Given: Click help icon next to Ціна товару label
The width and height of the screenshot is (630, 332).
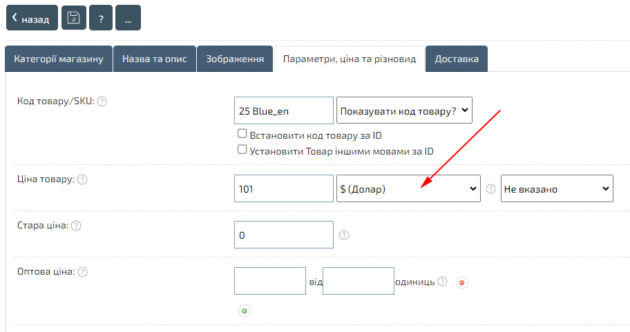Looking at the screenshot, I should 82,179.
